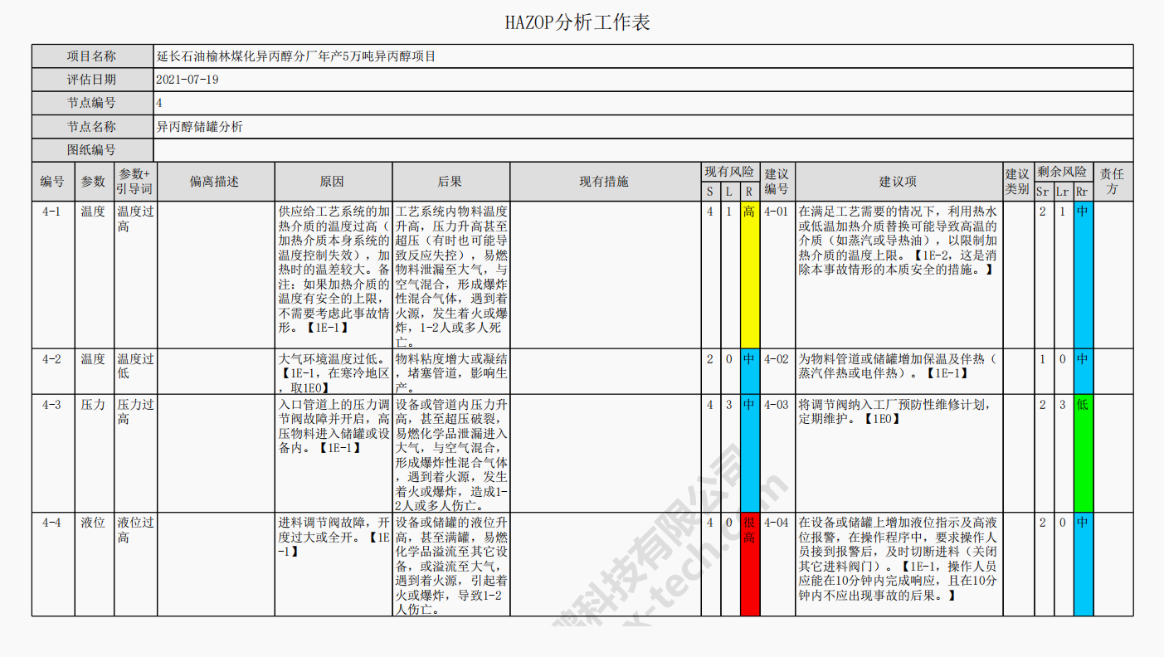Click the 参数+引导词 column header
The image size is (1164, 657).
[135, 182]
